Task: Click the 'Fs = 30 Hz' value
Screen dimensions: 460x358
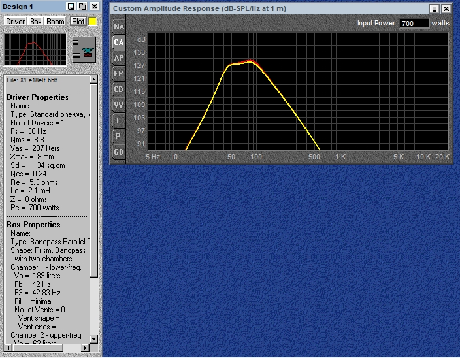Action: click(28, 131)
